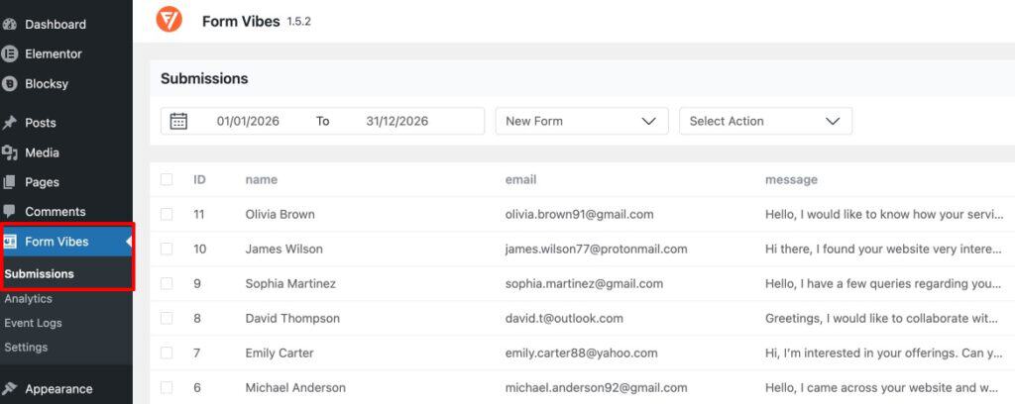Click the message column header
Screen dimensions: 1015x404
791,179
